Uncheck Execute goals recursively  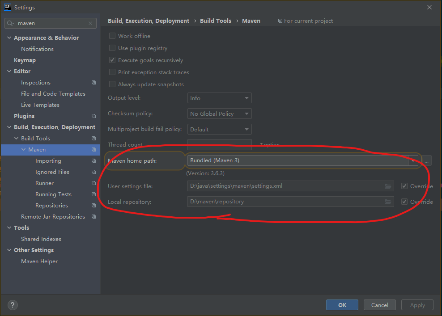pos(112,60)
